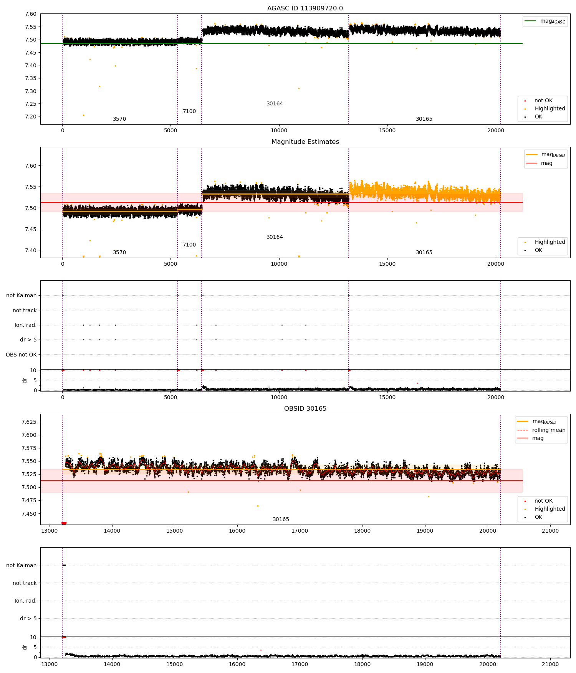Click the "30164" label in Magnitude Estimates plot

[x=275, y=237]
